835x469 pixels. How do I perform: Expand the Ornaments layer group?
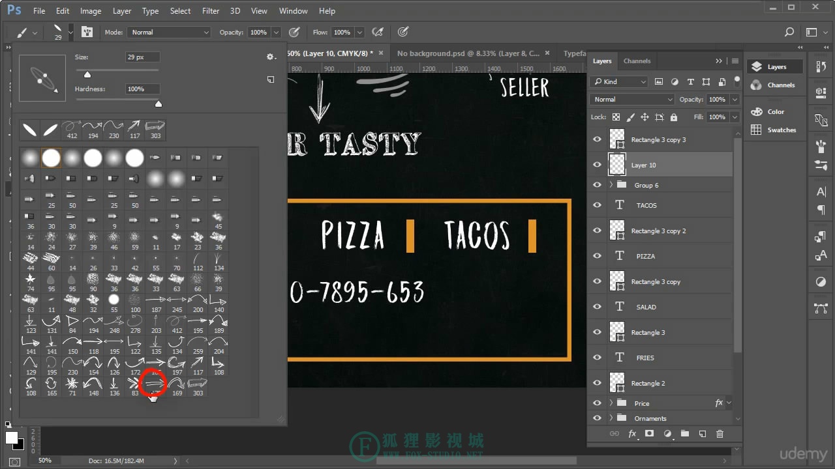(x=611, y=418)
